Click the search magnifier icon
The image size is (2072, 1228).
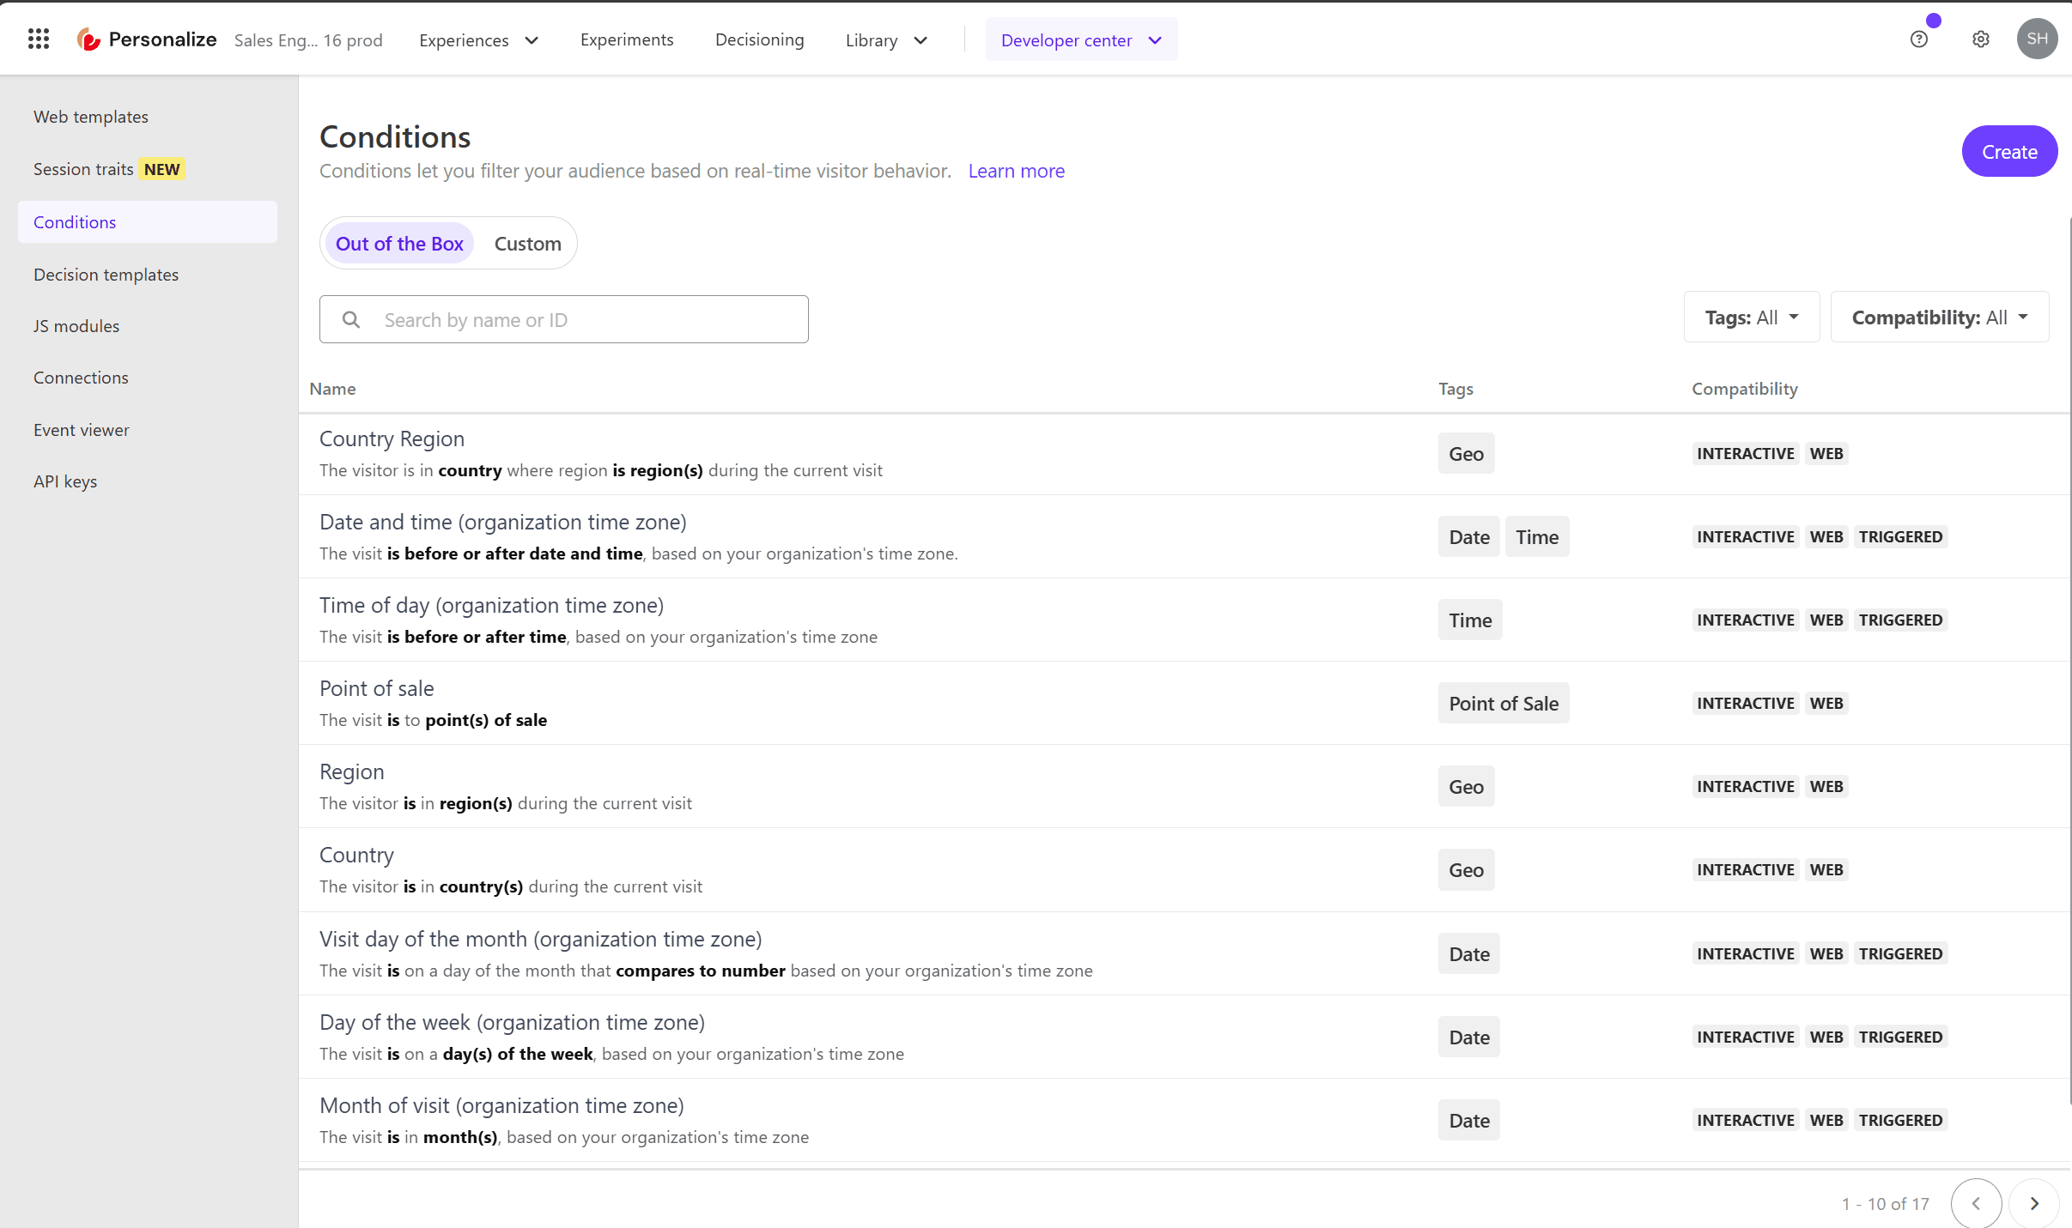(x=351, y=320)
